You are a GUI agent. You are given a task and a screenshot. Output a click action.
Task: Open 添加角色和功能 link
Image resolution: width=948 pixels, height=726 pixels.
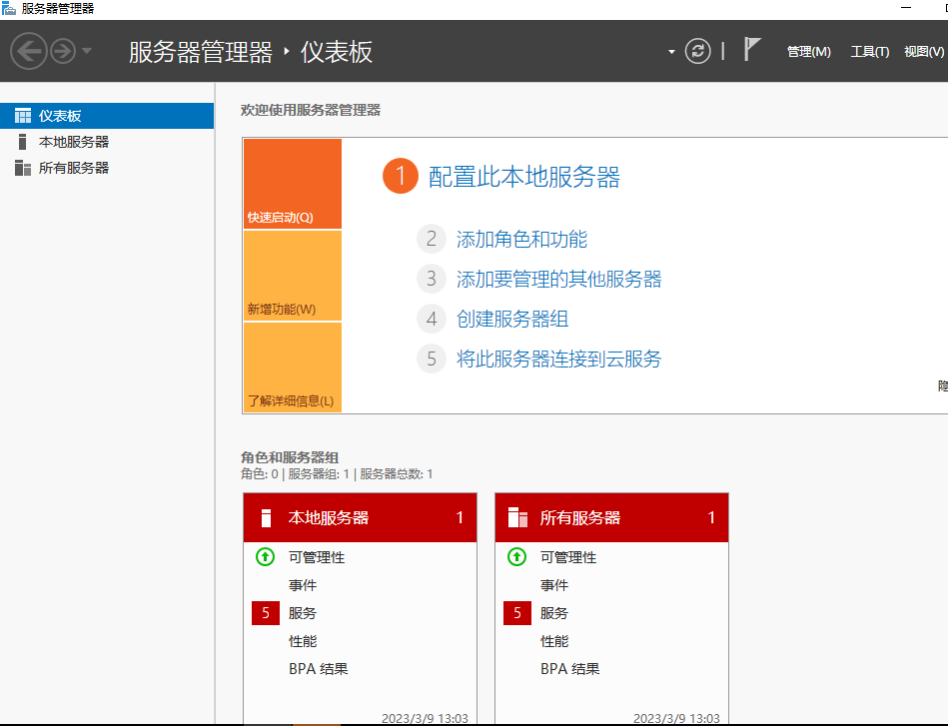point(521,239)
